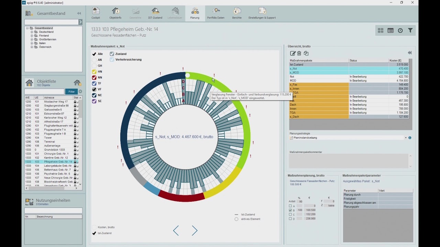The width and height of the screenshot is (440, 247).
Task: Open Portfolio Daten
Action: 216,13
